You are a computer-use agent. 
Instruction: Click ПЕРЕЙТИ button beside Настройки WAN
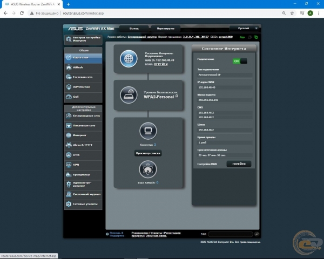pyautogui.click(x=239, y=164)
